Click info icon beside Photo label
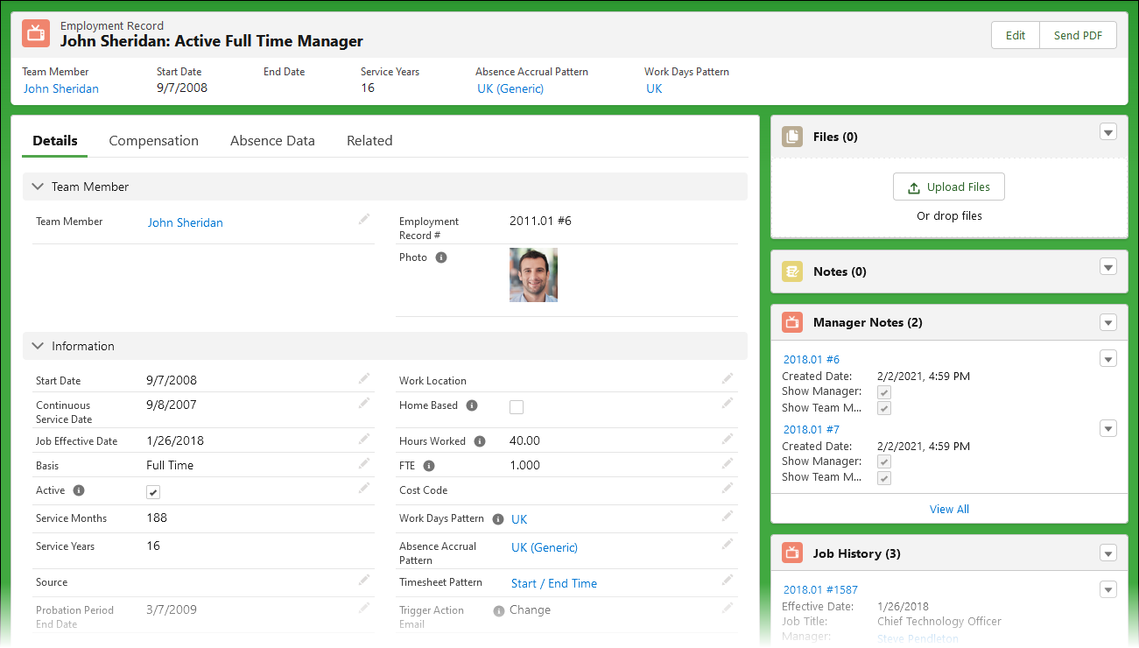The image size is (1139, 648). (x=441, y=257)
